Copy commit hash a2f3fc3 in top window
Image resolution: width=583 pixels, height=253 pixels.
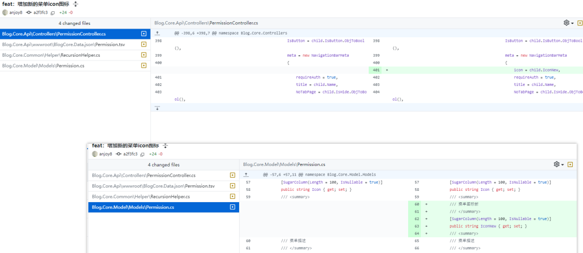click(52, 12)
